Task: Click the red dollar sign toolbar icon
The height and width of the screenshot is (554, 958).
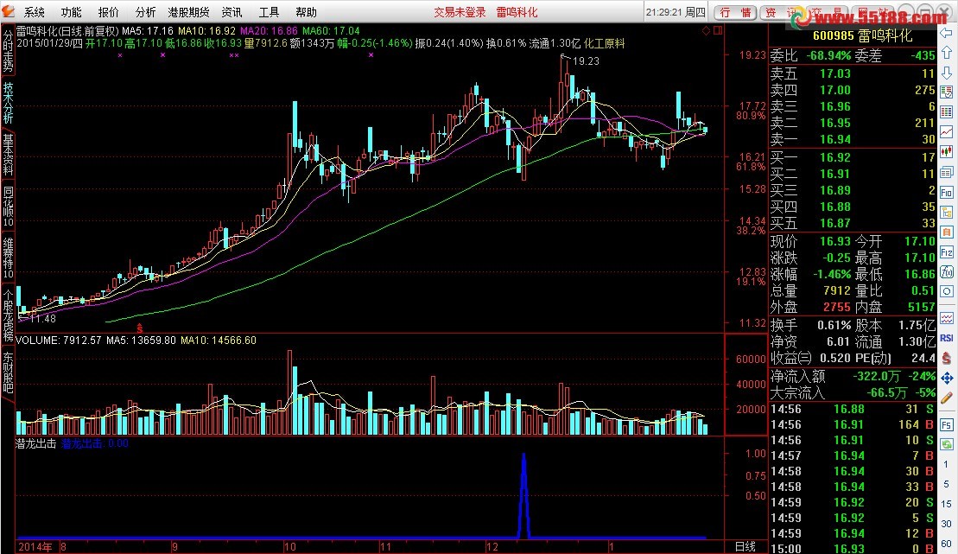Action: [947, 359]
